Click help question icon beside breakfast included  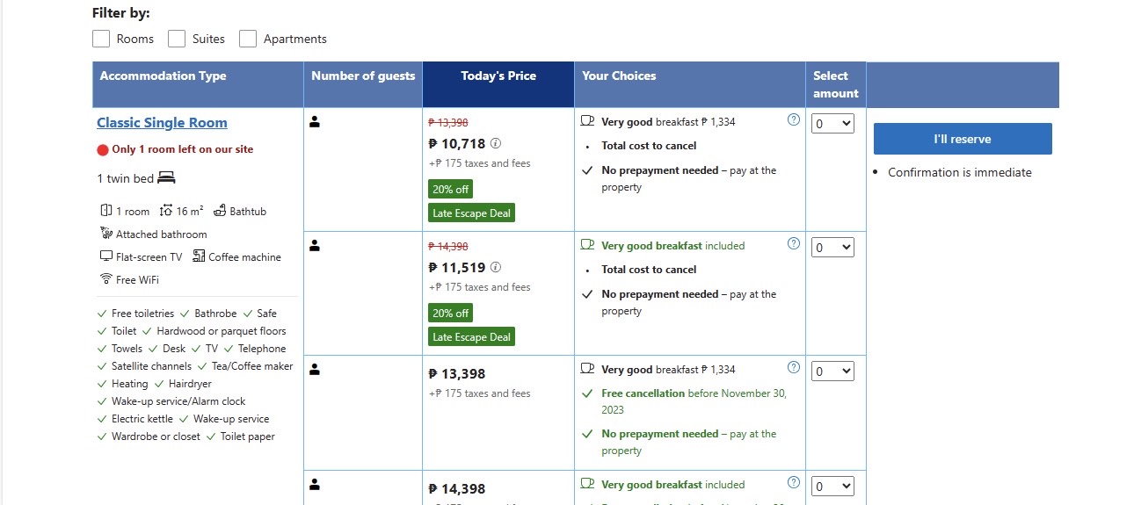pyautogui.click(x=794, y=243)
